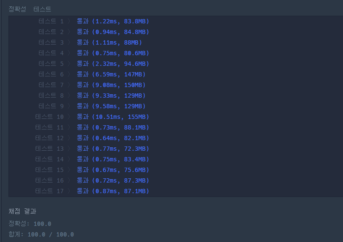
Task: Click result '통과 (2.32ms, 94.6MB)'
Action: 113,64
